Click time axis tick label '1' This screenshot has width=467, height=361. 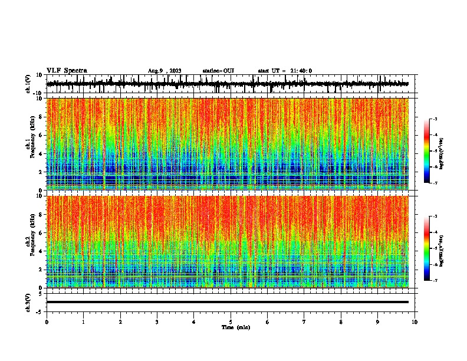point(83,322)
